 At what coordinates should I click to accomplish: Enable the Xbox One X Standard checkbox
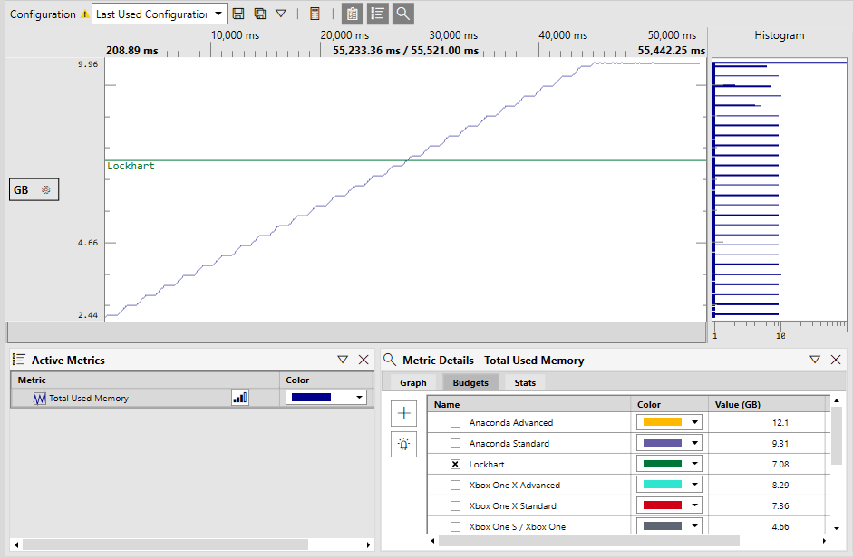(455, 505)
